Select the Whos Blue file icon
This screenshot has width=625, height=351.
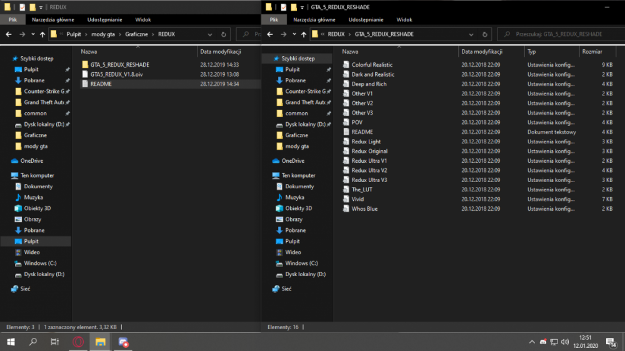click(x=346, y=209)
